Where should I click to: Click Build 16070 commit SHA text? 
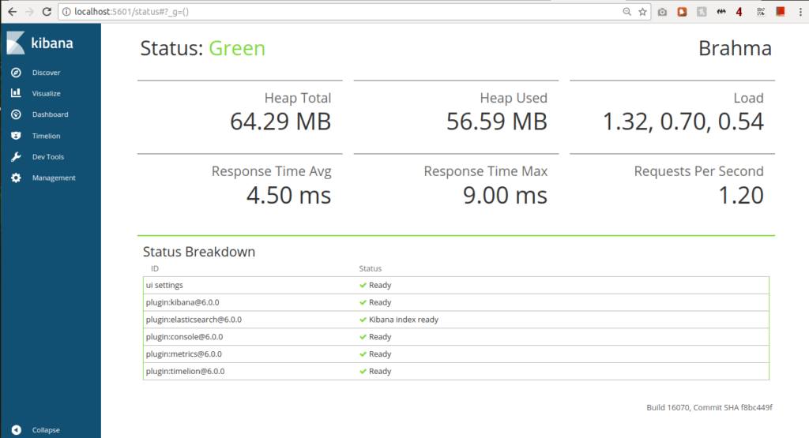click(709, 407)
